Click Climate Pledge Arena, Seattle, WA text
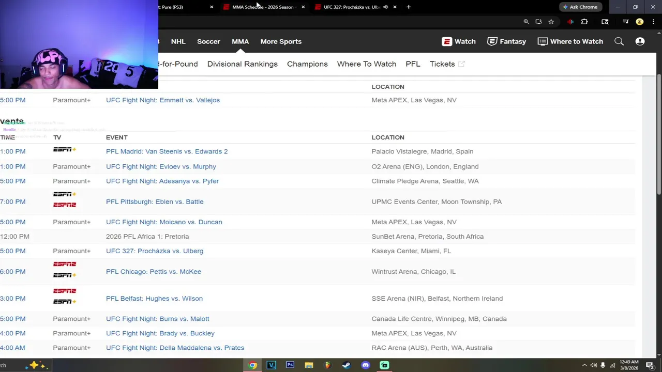 (x=425, y=181)
